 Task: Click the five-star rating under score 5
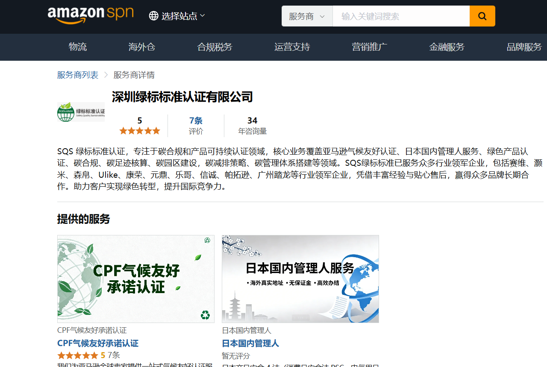[x=140, y=131]
